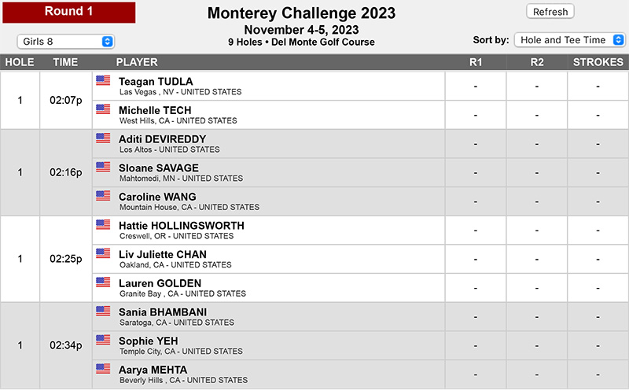Click the flag next to Aditi DEVIREDDY
This screenshot has width=629, height=391.
tap(103, 138)
